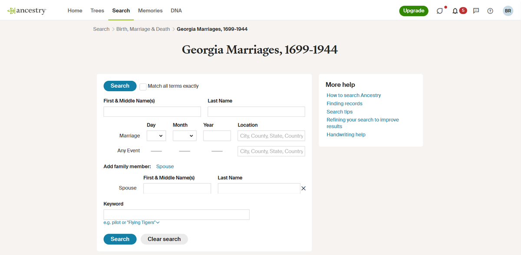Open the marriage Day dropdown
The height and width of the screenshot is (255, 521).
tap(156, 136)
